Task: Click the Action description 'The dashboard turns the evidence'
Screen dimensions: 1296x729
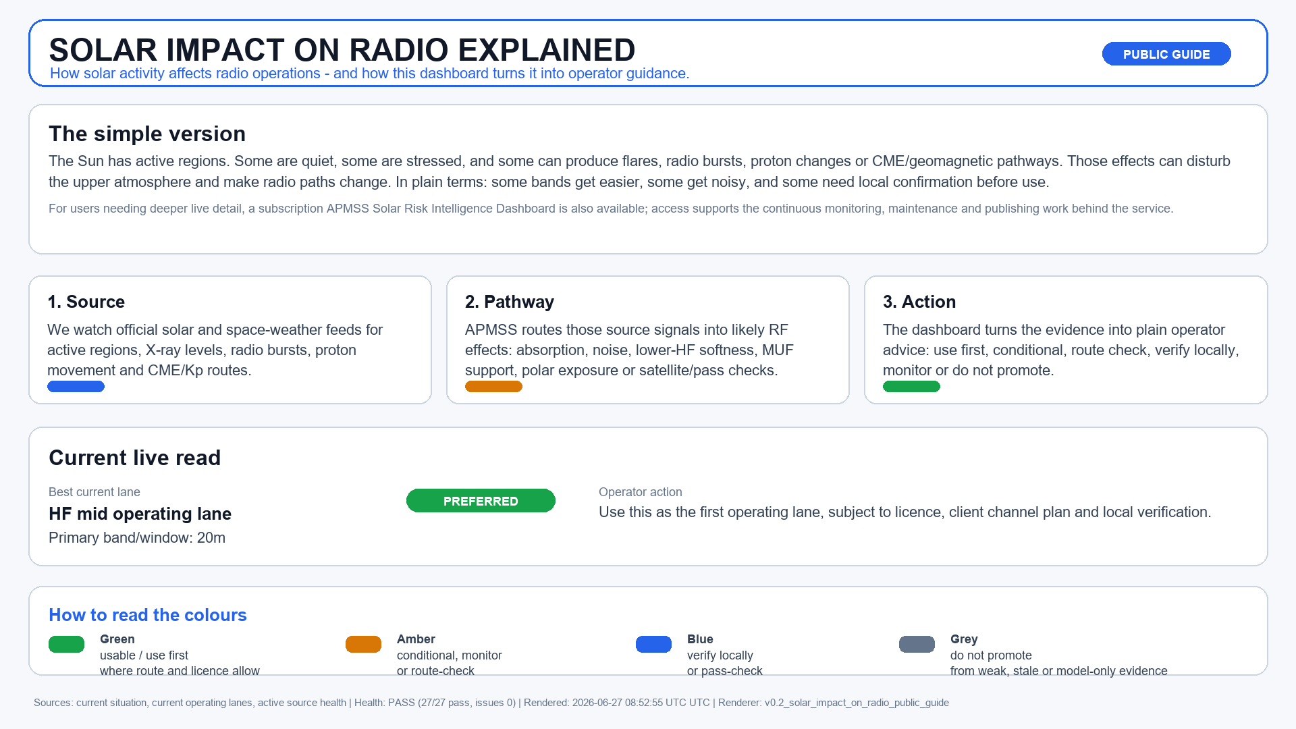Action: pyautogui.click(x=1061, y=350)
